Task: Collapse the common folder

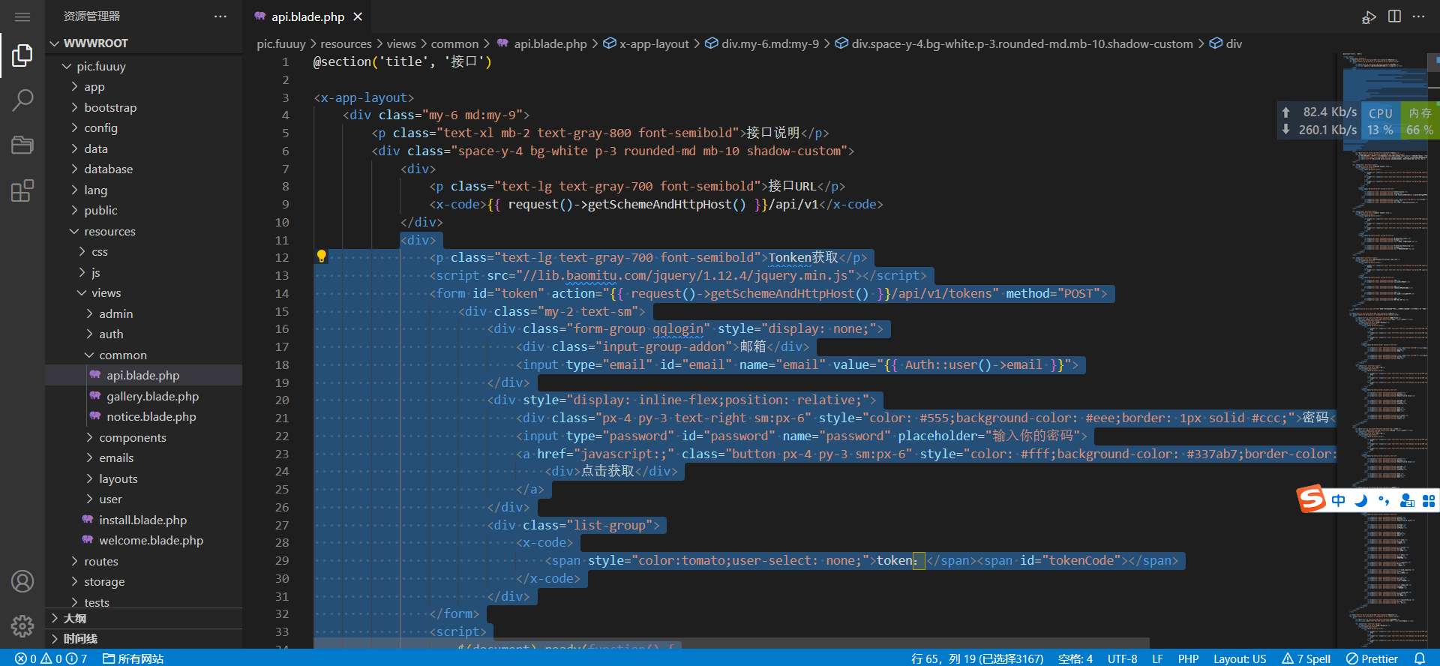Action: tap(123, 355)
